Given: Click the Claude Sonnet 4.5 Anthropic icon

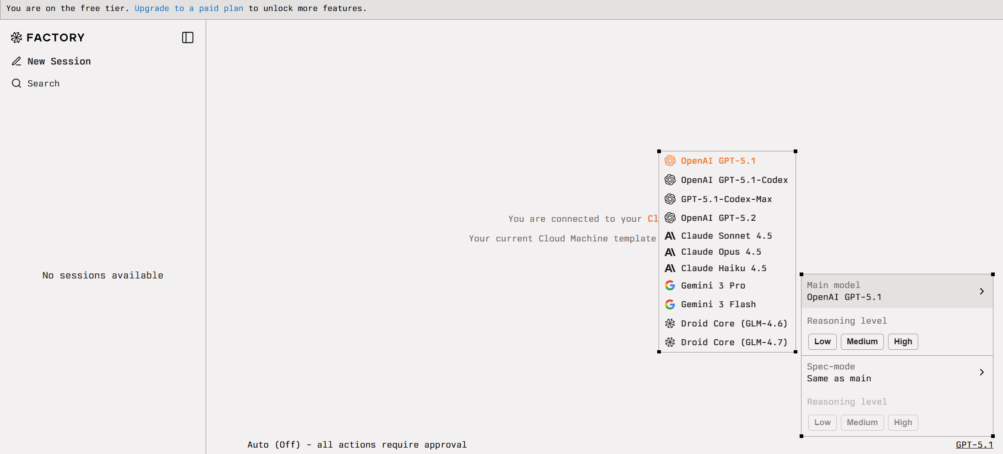Looking at the screenshot, I should (x=670, y=236).
